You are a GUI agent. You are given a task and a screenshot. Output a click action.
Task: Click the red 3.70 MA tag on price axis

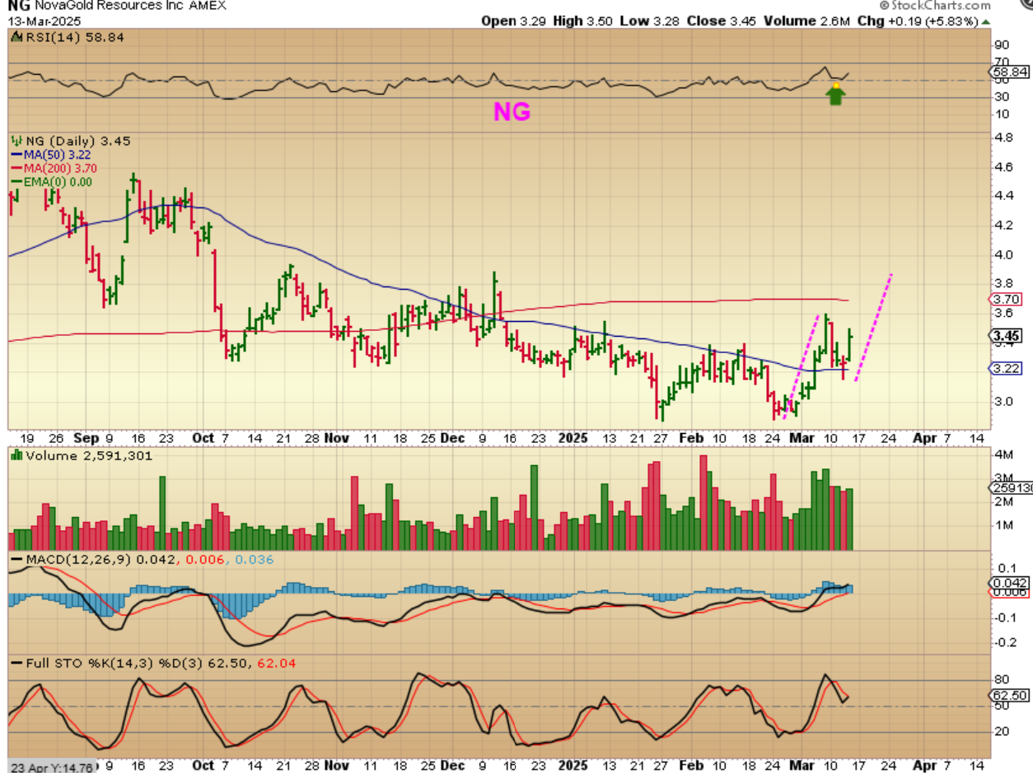(x=1007, y=299)
